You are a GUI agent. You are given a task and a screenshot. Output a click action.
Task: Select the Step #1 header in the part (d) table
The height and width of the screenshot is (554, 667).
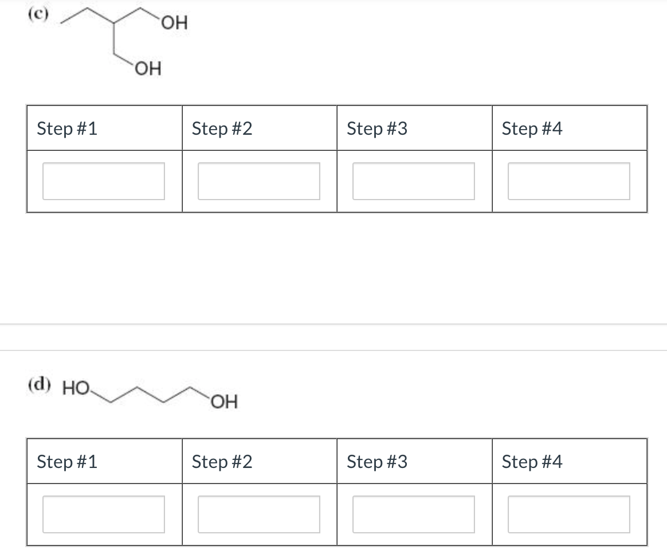(66, 461)
